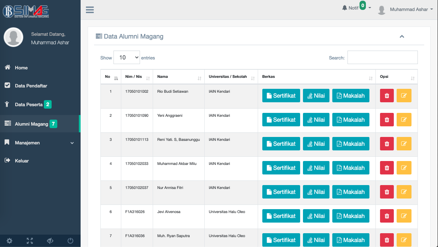Expand the Manajemen submenu
Viewport: 438px width, 247px height.
[40, 143]
